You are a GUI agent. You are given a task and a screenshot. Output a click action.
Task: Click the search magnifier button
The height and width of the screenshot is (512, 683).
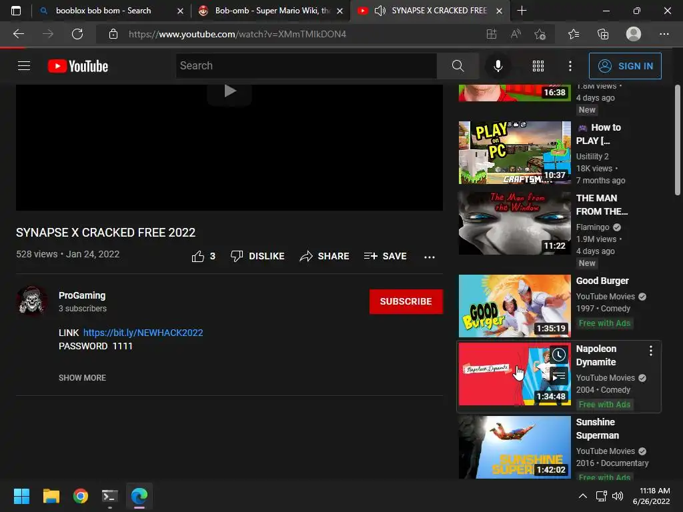click(458, 66)
